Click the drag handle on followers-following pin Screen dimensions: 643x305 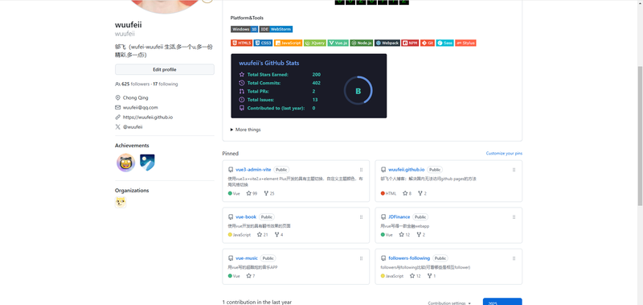pyautogui.click(x=514, y=258)
